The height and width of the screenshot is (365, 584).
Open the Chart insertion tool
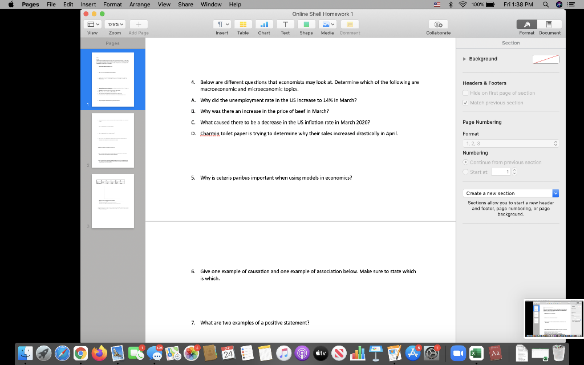point(263,24)
